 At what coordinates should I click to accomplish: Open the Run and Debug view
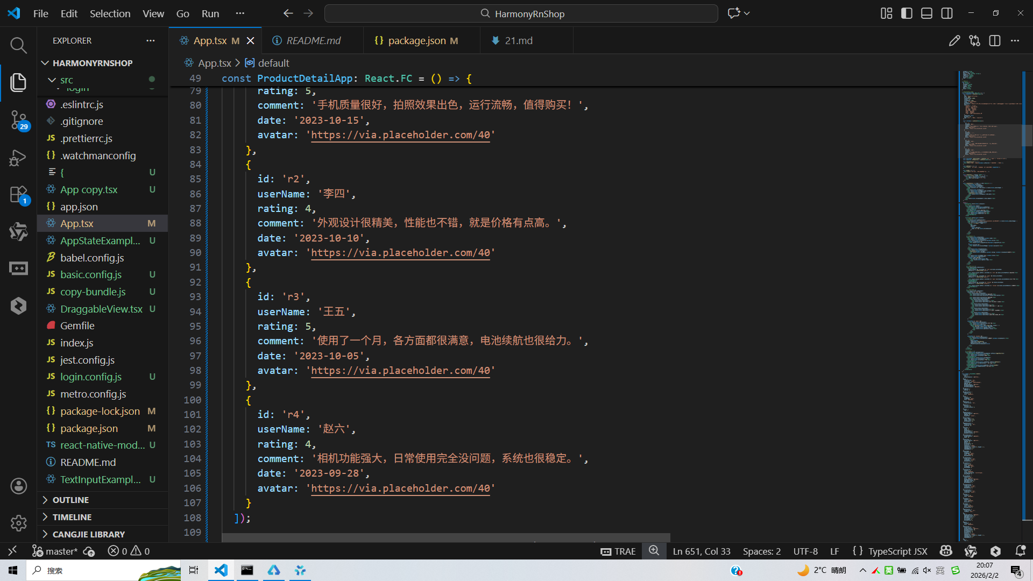point(18,158)
